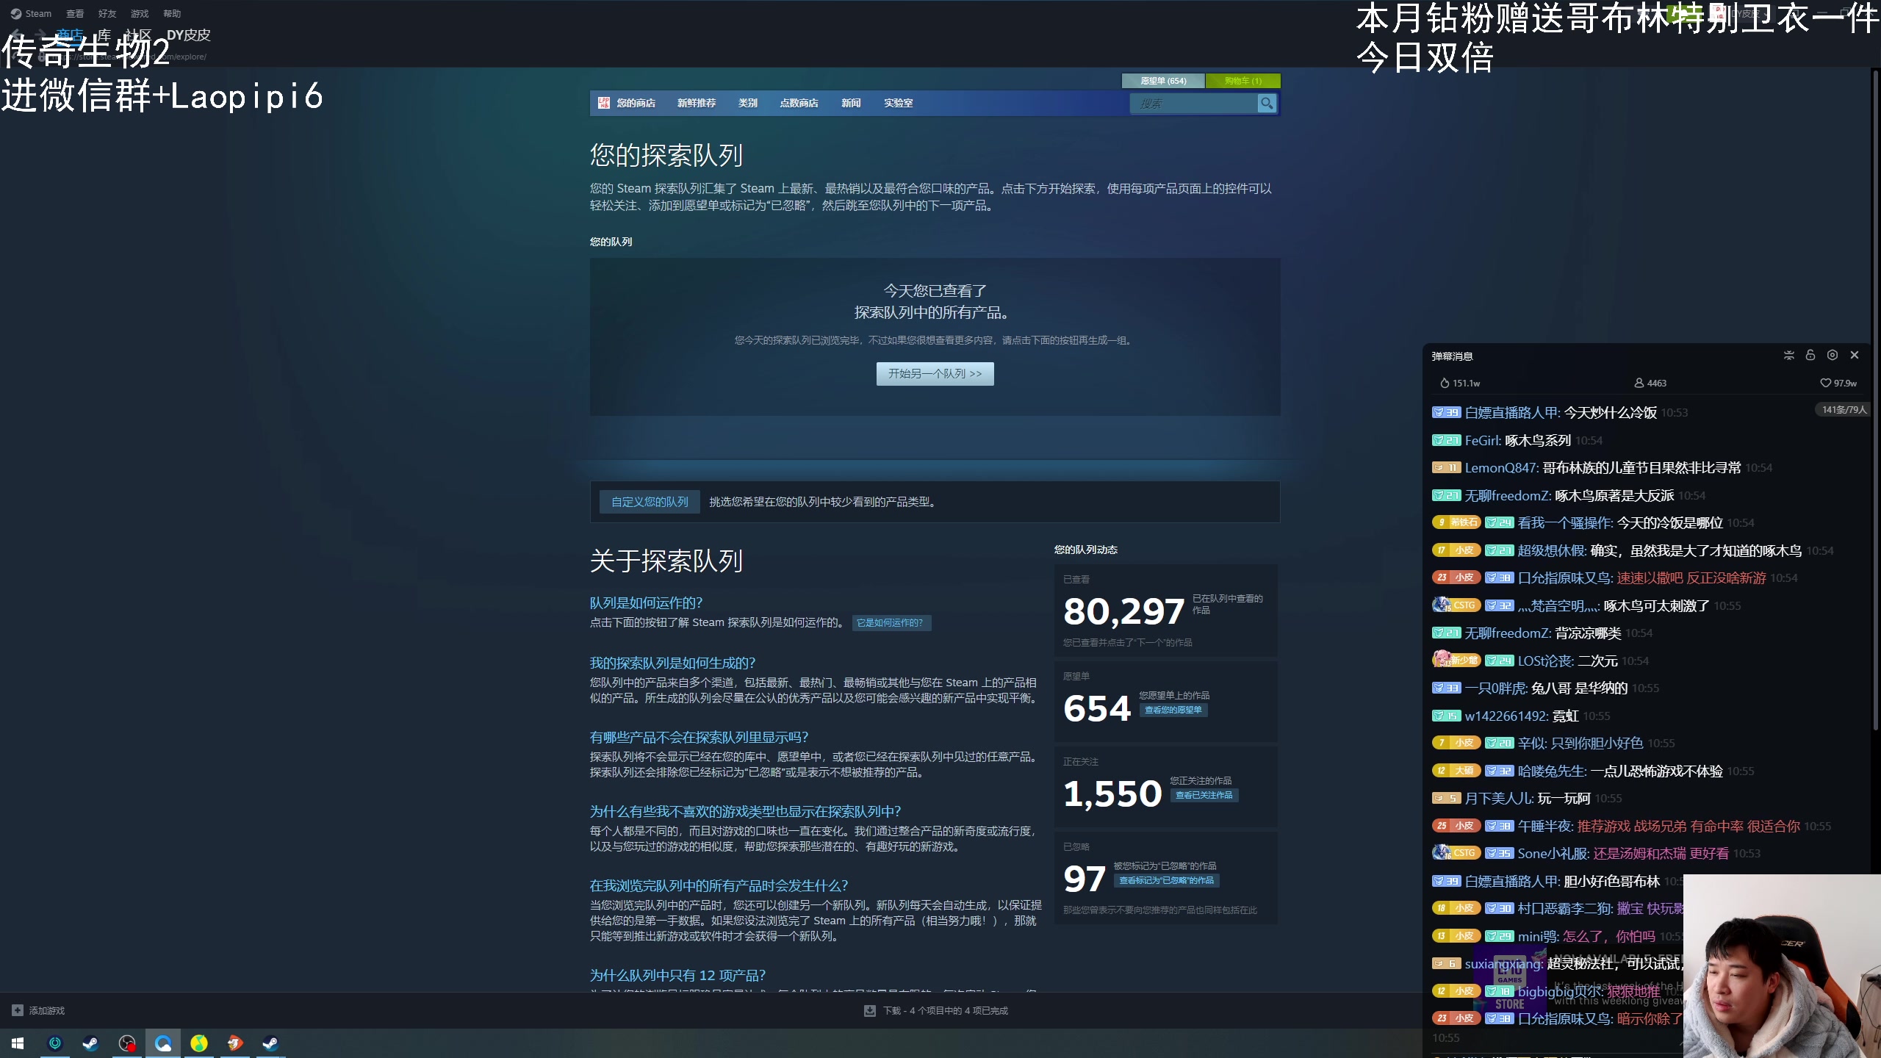Click 查看您的愿望单 under 654
Screen dimensions: 1881x1058
pos(1173,710)
